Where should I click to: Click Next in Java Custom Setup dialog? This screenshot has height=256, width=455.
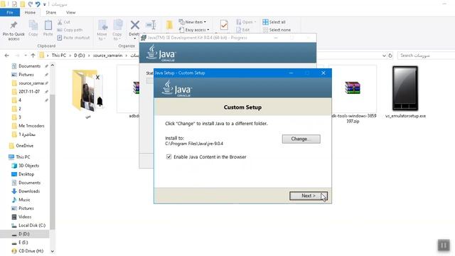point(308,196)
